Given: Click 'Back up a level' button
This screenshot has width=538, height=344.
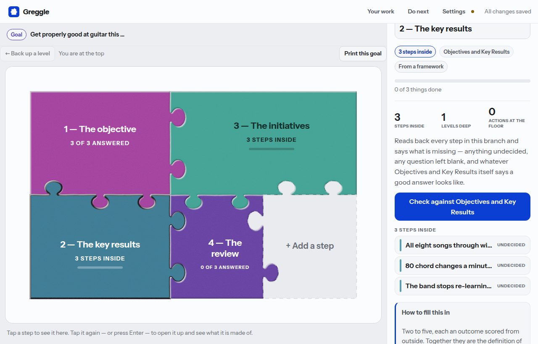Looking at the screenshot, I should click(x=28, y=53).
